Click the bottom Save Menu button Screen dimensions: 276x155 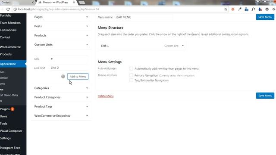[x=265, y=96]
